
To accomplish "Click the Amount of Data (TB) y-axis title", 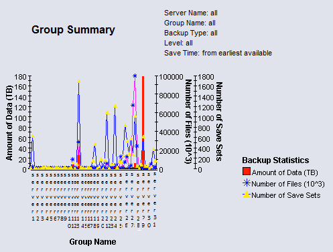I will (9, 122).
